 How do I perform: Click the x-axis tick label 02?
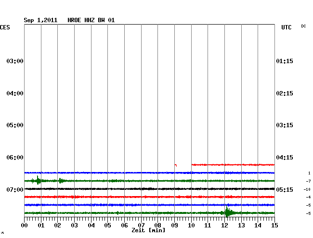[x=57, y=225]
